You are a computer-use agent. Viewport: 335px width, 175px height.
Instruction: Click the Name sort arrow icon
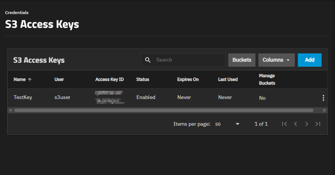(x=30, y=80)
